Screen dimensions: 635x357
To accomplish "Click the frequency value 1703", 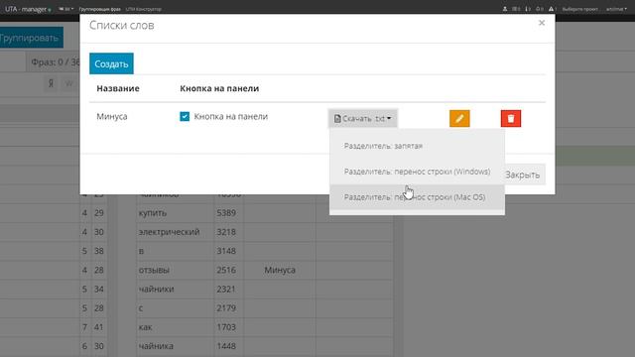I will click(x=226, y=327).
